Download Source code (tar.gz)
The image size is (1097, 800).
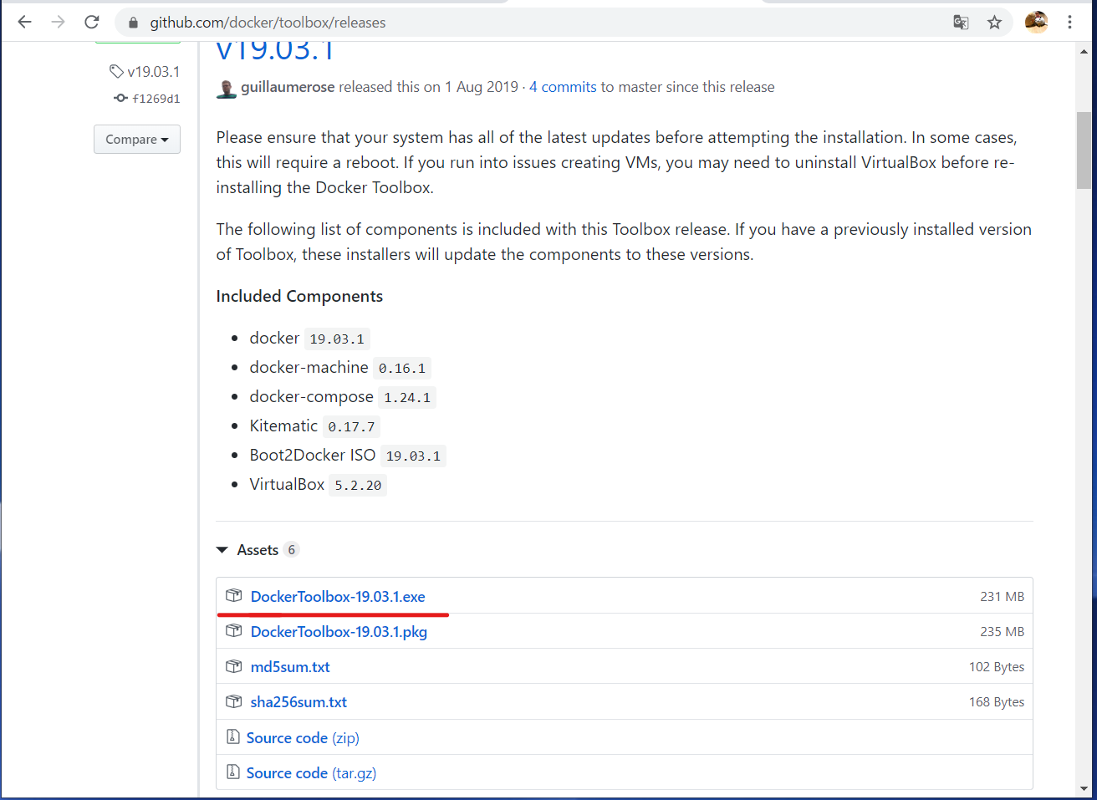(x=311, y=773)
